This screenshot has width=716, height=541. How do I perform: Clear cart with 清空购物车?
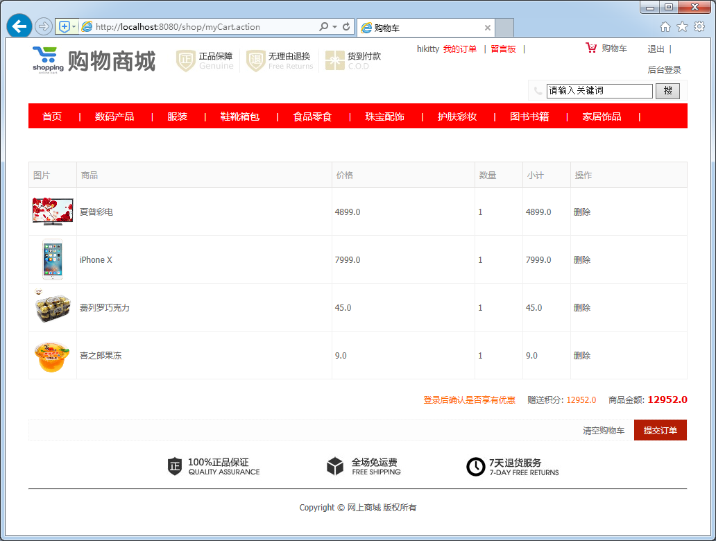pos(604,431)
